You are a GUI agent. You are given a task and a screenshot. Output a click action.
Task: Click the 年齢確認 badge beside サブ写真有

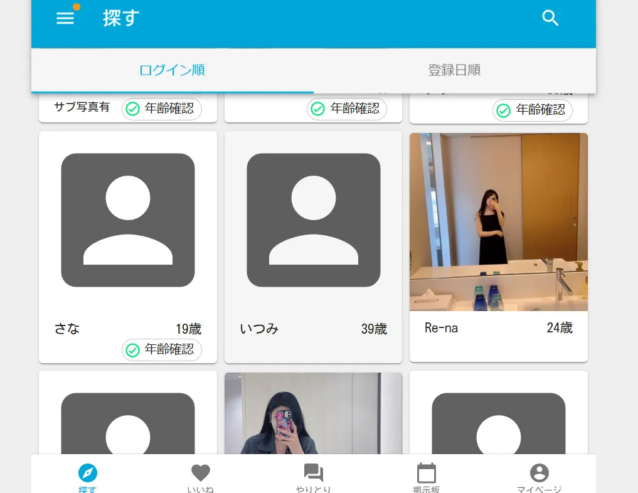pyautogui.click(x=161, y=109)
